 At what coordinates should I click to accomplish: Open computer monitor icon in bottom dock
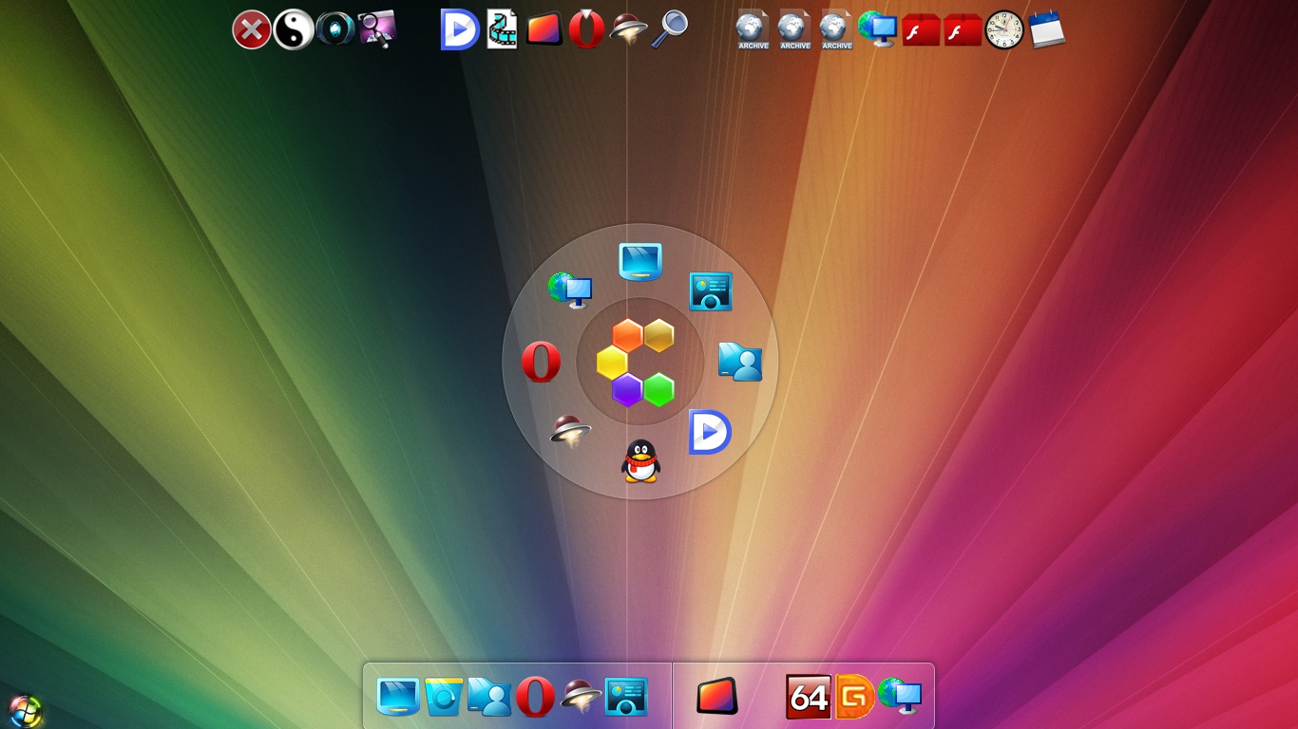click(398, 697)
